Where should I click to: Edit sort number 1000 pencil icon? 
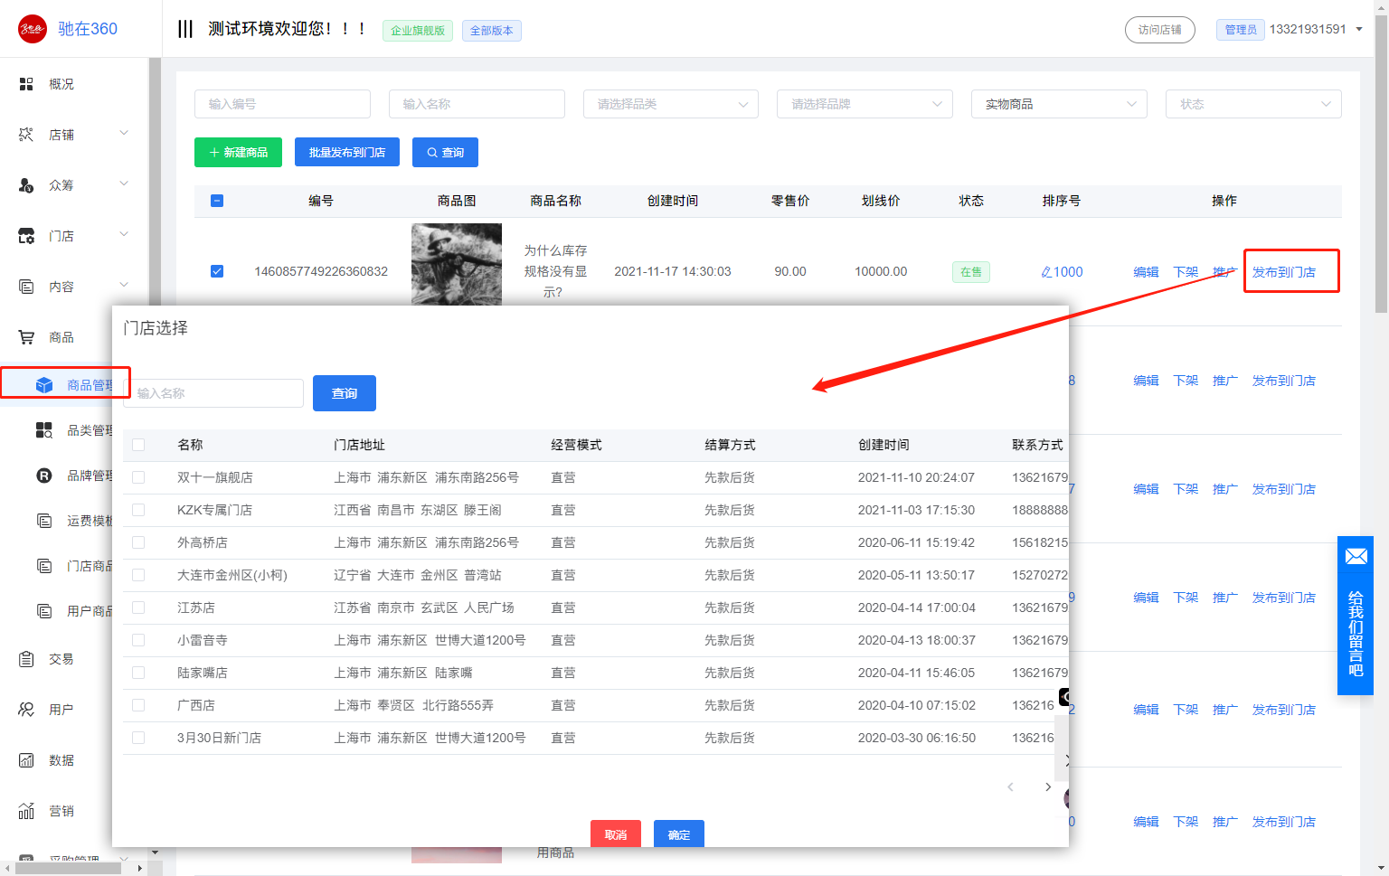pos(1046,272)
